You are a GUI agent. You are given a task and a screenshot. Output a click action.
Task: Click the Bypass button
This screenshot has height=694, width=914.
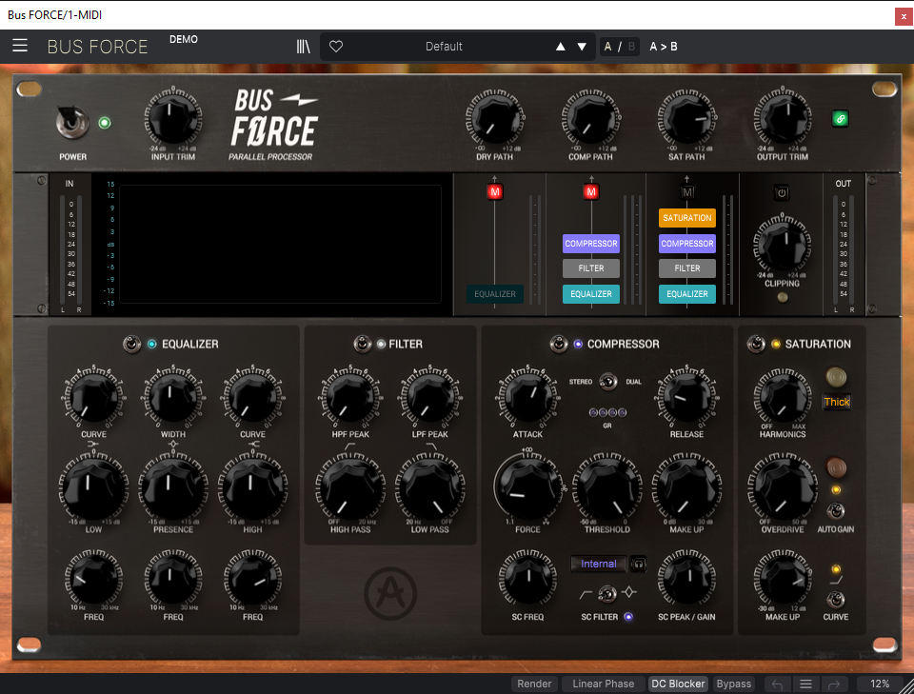tap(734, 684)
